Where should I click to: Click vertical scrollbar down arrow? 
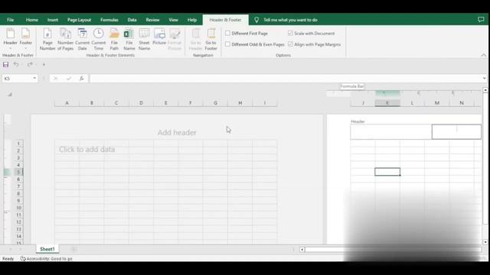[485, 241]
